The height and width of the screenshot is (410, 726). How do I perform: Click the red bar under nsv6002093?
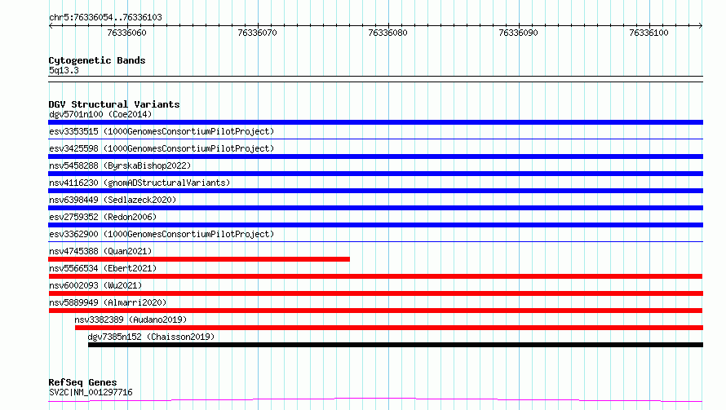tap(375, 293)
